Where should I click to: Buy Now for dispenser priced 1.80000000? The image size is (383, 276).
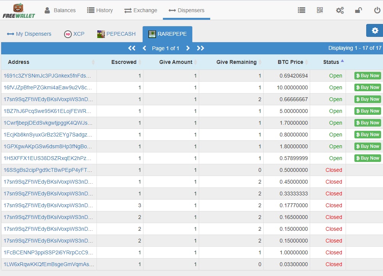pos(368,146)
